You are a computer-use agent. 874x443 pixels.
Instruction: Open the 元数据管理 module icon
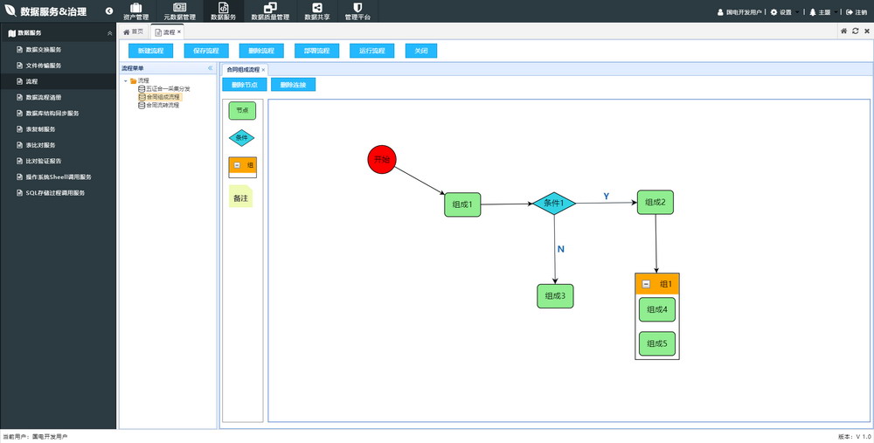tap(179, 8)
